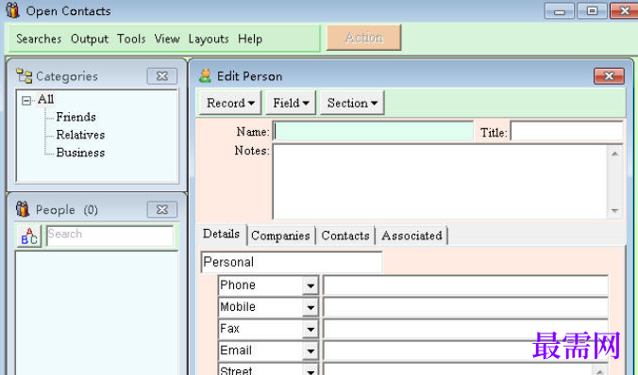Open the Layouts menu
This screenshot has width=638, height=375.
tap(209, 39)
